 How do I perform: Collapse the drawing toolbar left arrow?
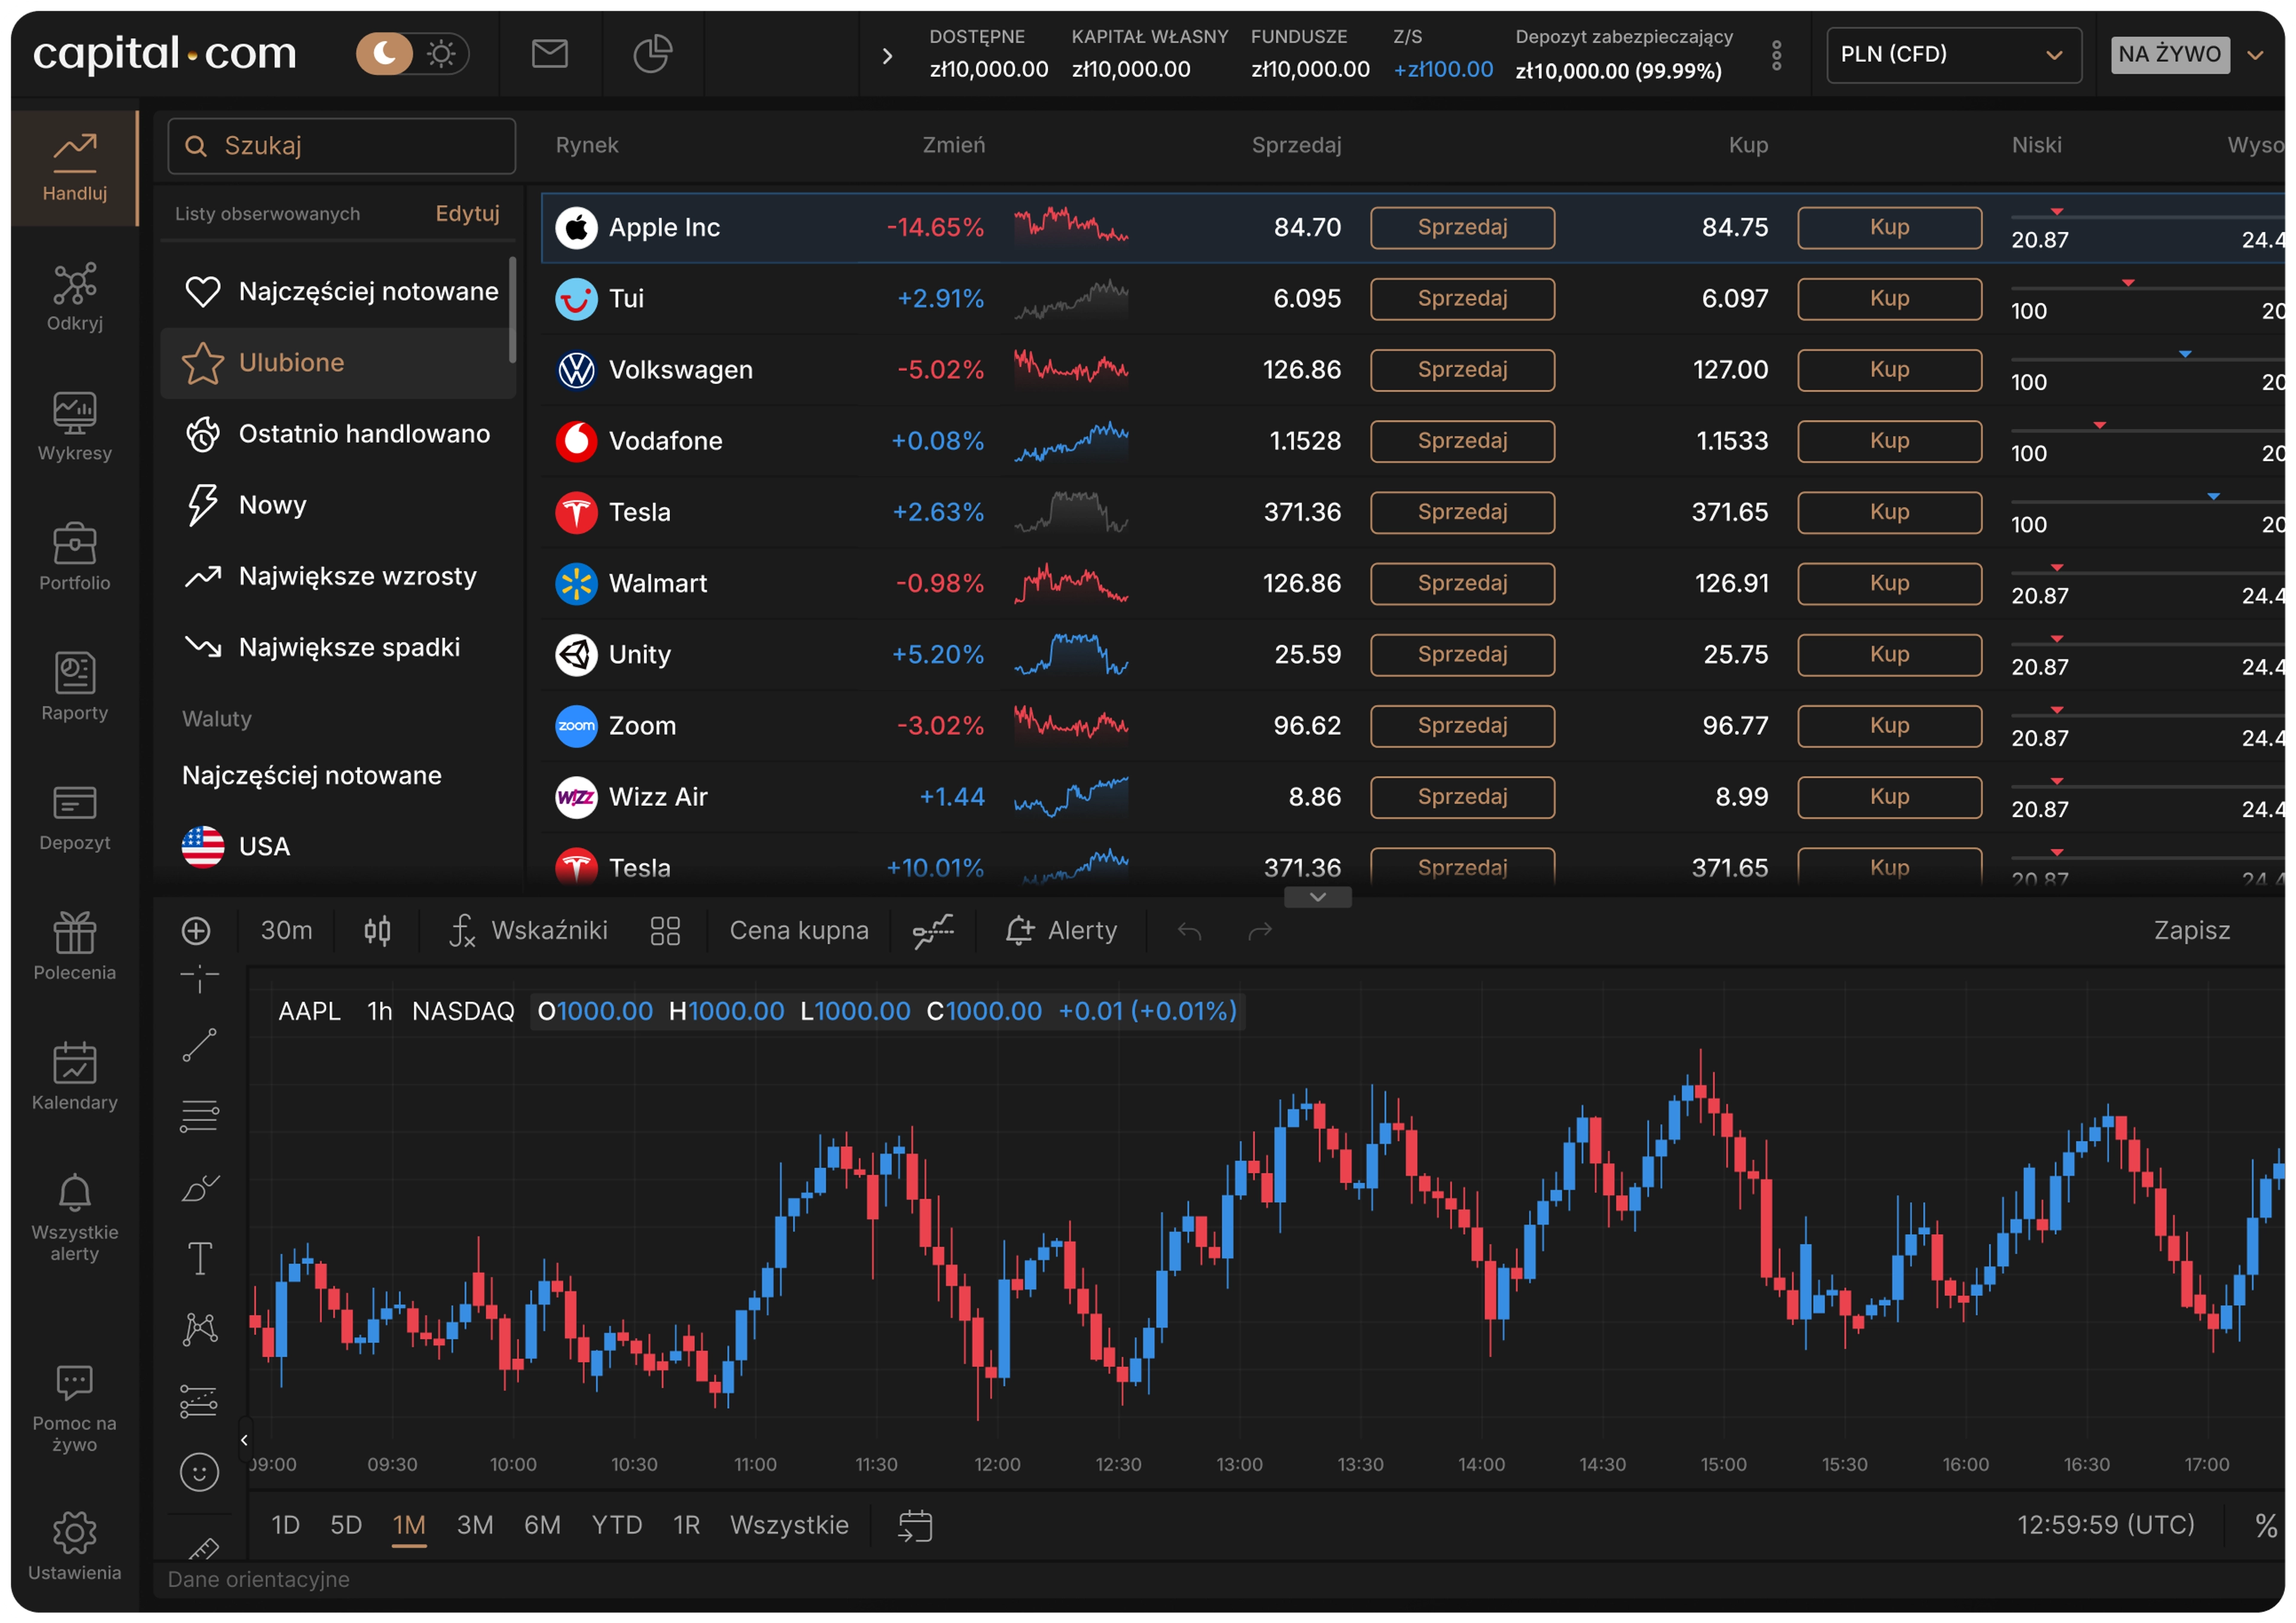[244, 1440]
